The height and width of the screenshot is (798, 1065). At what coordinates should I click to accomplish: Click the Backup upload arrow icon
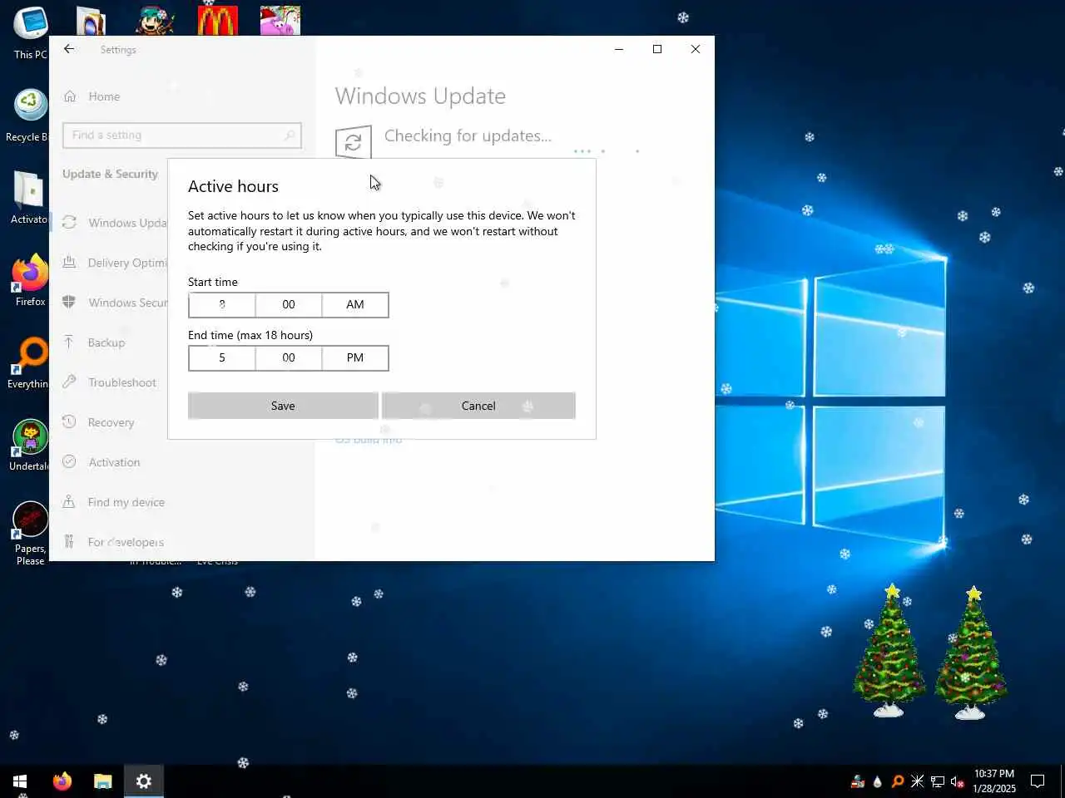tap(69, 342)
